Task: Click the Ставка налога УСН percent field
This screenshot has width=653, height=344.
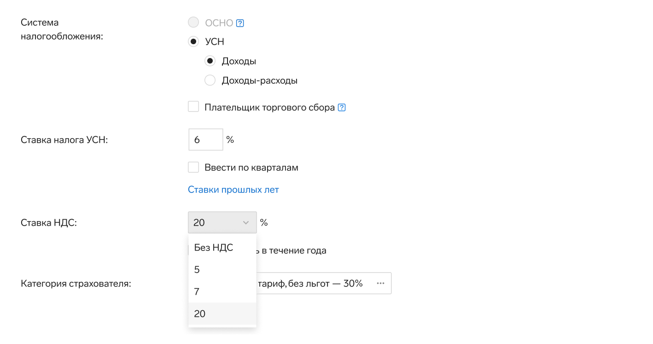Action: [x=206, y=140]
